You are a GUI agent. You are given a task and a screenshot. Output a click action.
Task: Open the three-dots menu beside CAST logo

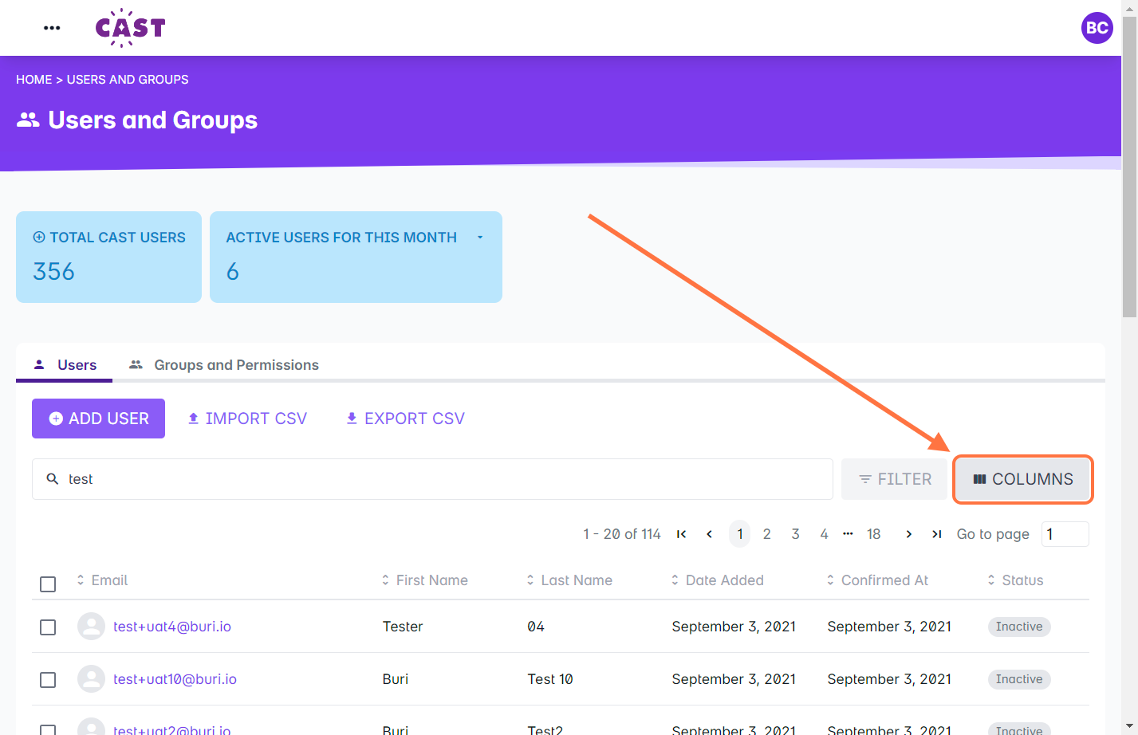(x=52, y=28)
